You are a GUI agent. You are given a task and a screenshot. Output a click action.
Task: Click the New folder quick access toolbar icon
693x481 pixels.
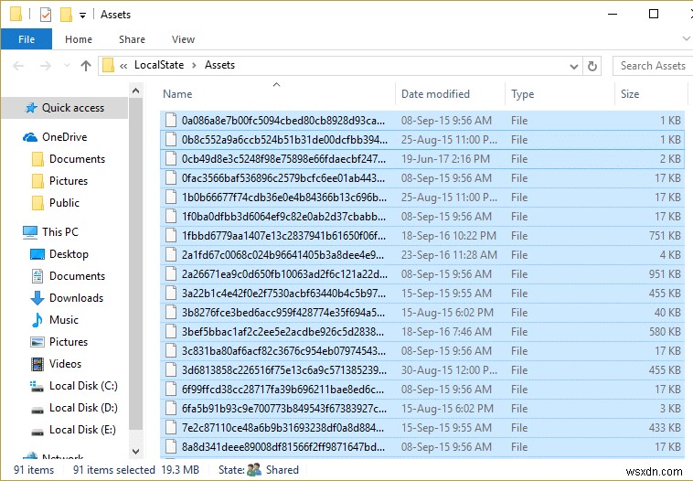point(67,15)
